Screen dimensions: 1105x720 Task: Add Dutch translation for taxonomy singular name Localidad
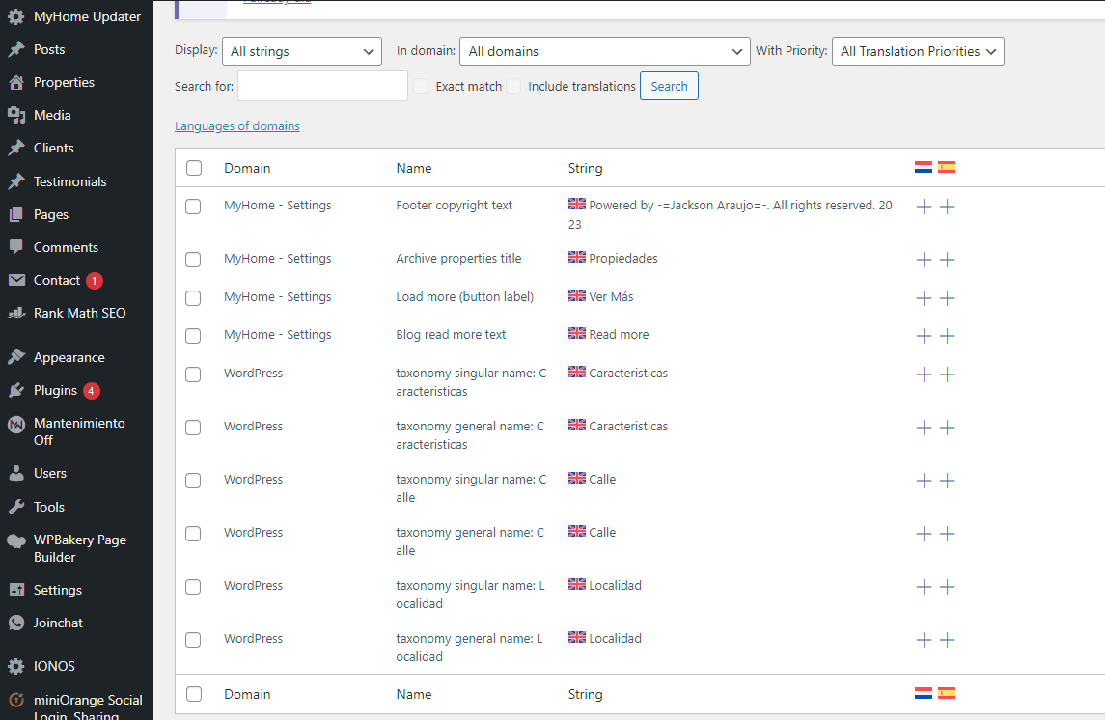tap(924, 586)
